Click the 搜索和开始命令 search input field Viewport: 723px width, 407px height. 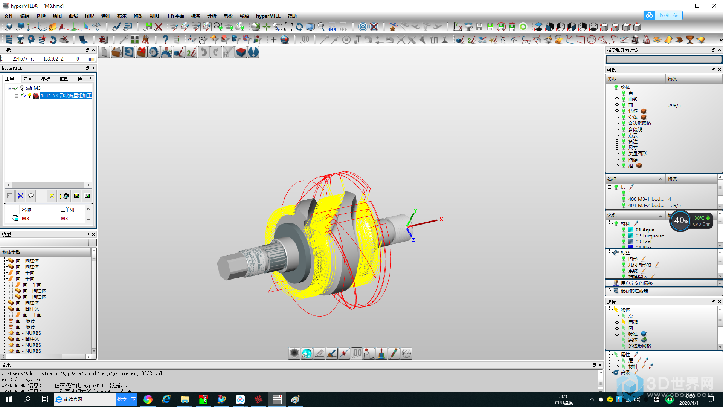[664, 59]
